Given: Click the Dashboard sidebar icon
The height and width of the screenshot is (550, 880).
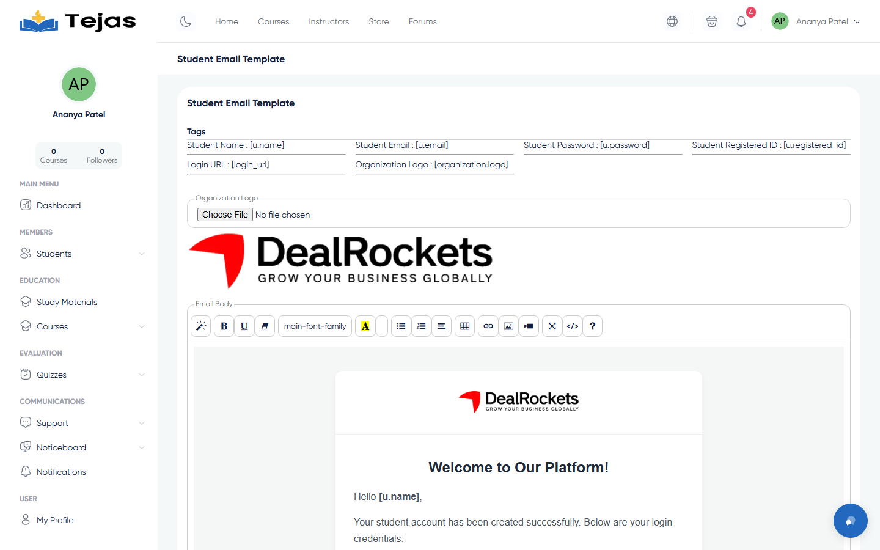Looking at the screenshot, I should click(26, 205).
